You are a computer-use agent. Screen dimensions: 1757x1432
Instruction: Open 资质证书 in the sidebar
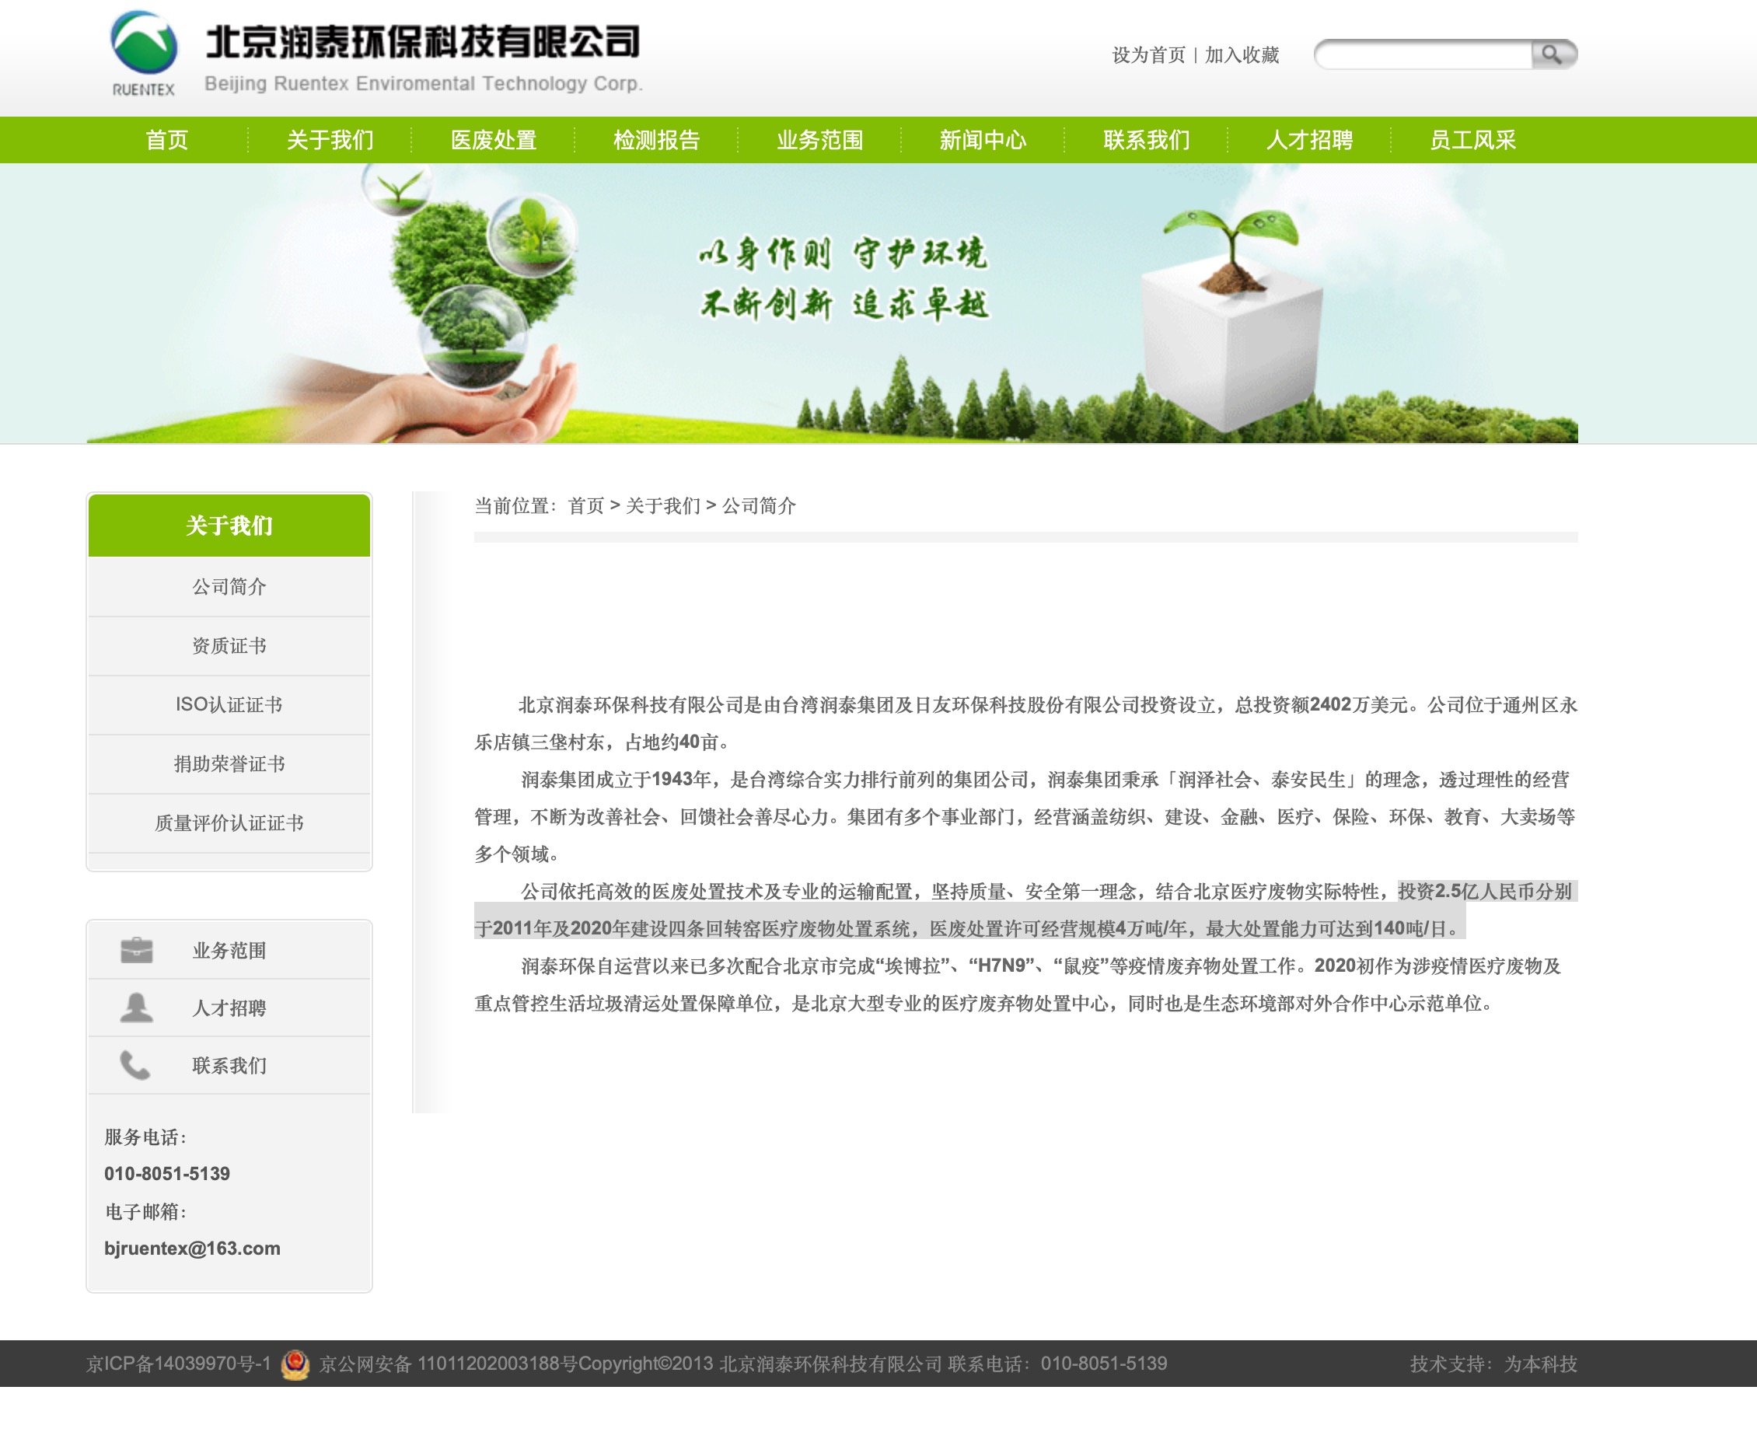pos(229,646)
